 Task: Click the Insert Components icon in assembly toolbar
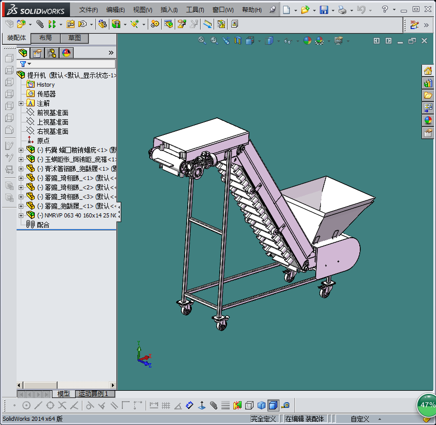tap(21, 24)
